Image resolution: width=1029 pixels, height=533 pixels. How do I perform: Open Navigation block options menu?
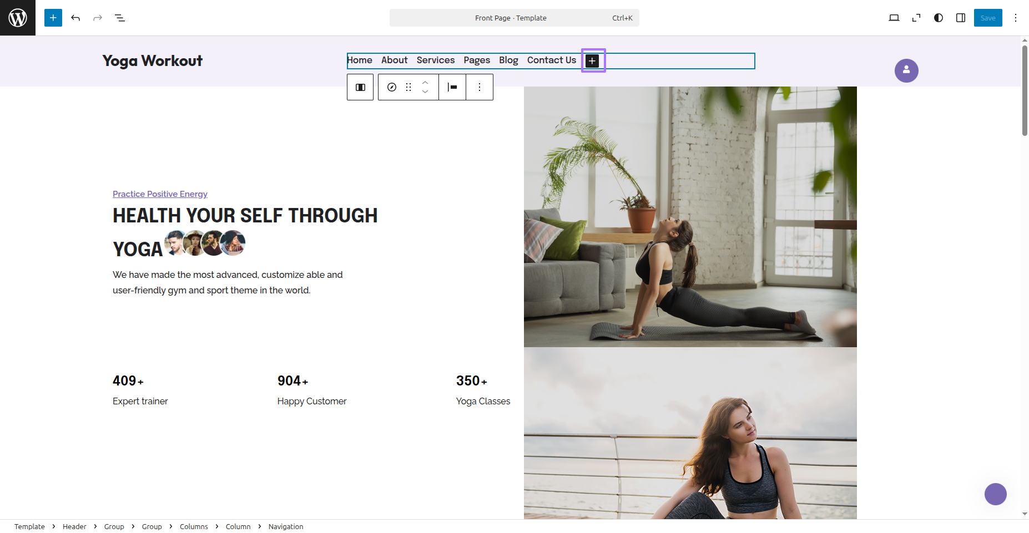click(x=480, y=87)
